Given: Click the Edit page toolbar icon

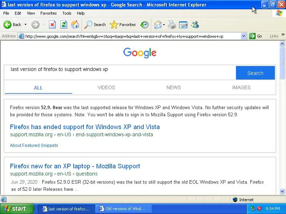Looking at the screenshot, I should (183, 25).
